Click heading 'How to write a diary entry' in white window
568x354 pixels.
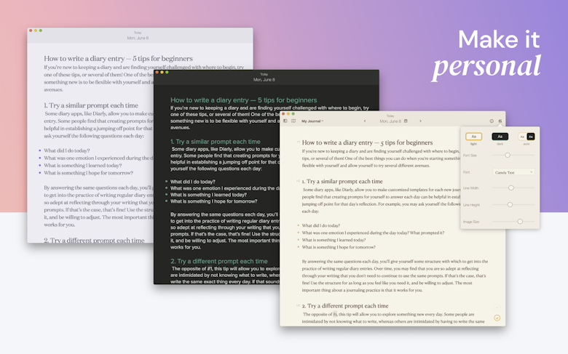pyautogui.click(x=118, y=58)
